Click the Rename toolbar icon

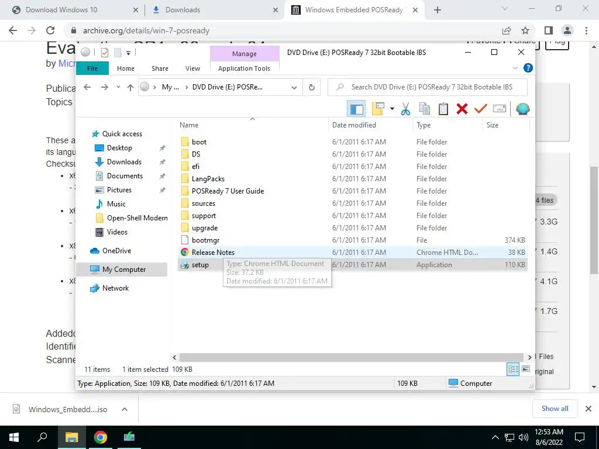tap(500, 109)
